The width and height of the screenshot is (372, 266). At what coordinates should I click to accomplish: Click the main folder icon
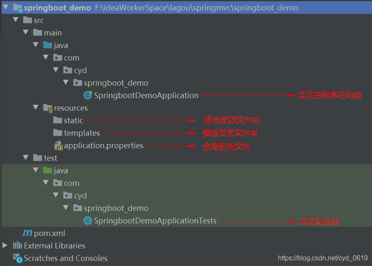pyautogui.click(x=38, y=33)
